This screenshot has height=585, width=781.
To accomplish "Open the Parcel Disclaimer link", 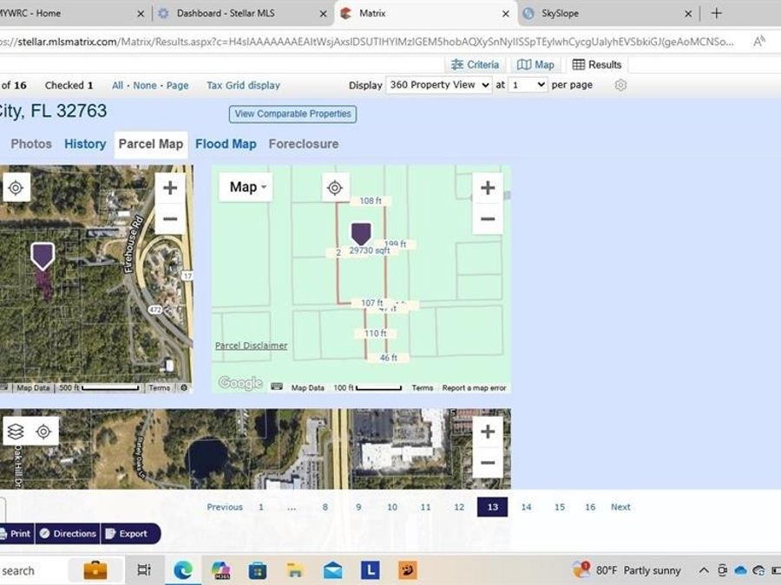I will [x=251, y=346].
